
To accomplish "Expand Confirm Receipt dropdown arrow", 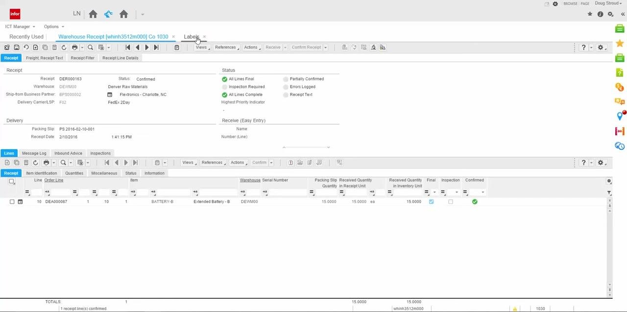I will point(325,47).
